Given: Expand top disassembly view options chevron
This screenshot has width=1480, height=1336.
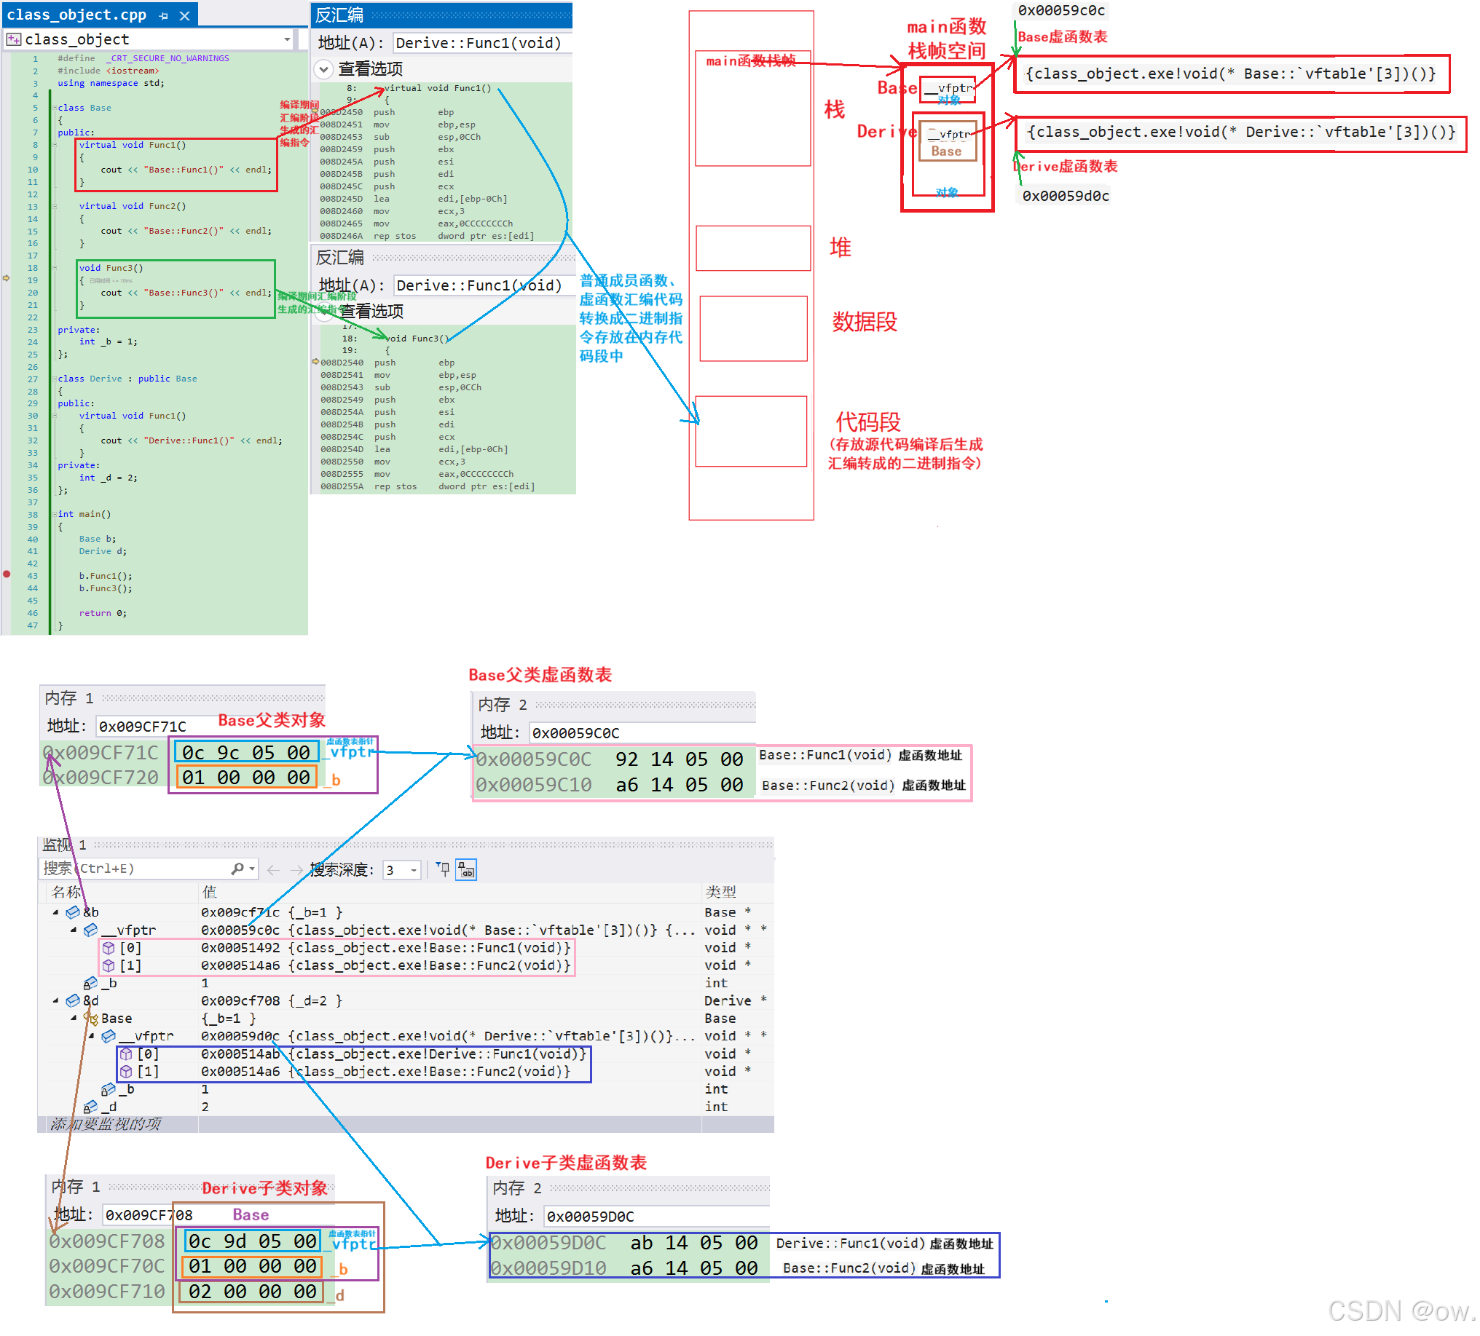Looking at the screenshot, I should (x=323, y=69).
